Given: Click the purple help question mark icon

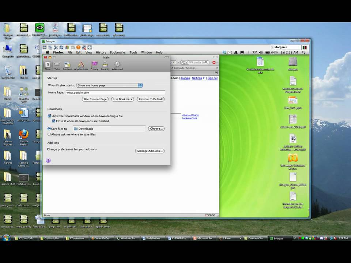Looking at the screenshot, I should coord(48,160).
